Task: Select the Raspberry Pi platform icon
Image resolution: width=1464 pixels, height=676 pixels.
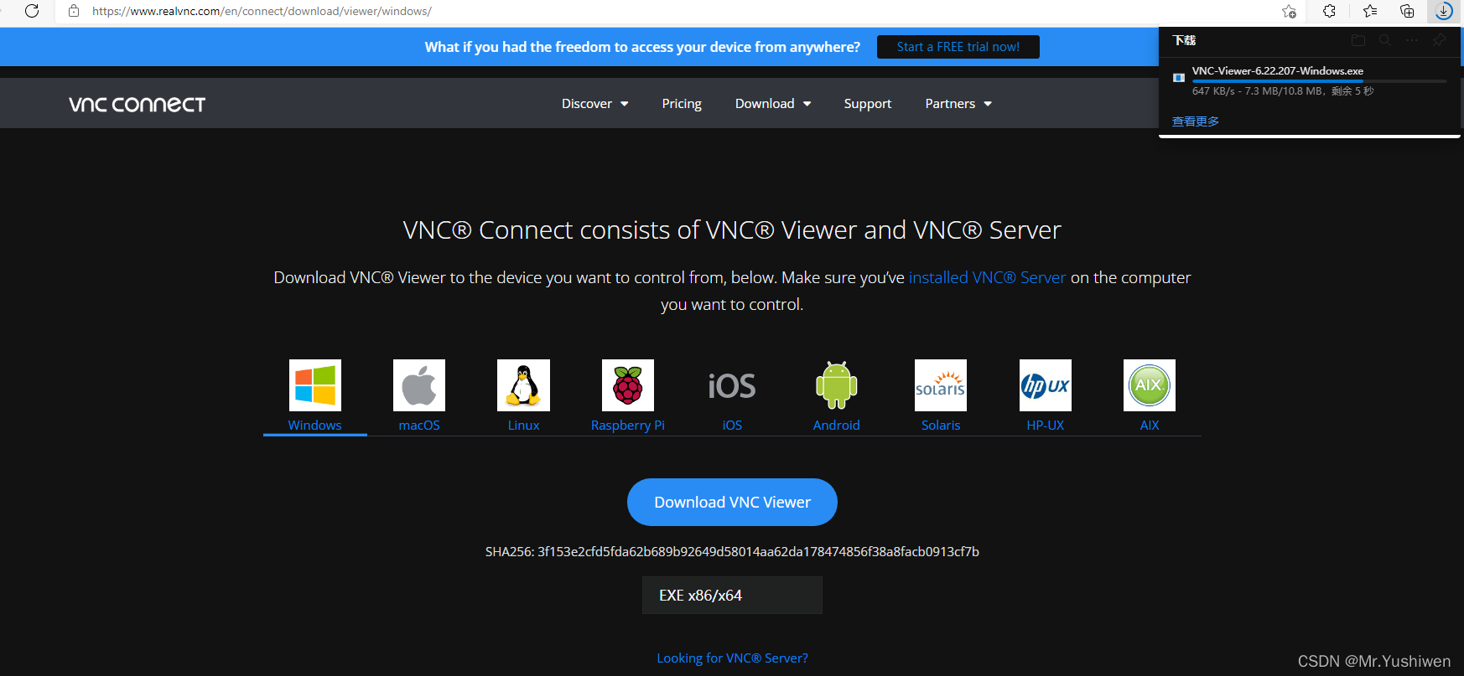Action: point(627,385)
